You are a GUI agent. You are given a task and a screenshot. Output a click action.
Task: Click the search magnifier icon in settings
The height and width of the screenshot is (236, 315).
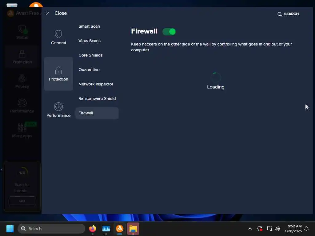(x=279, y=14)
